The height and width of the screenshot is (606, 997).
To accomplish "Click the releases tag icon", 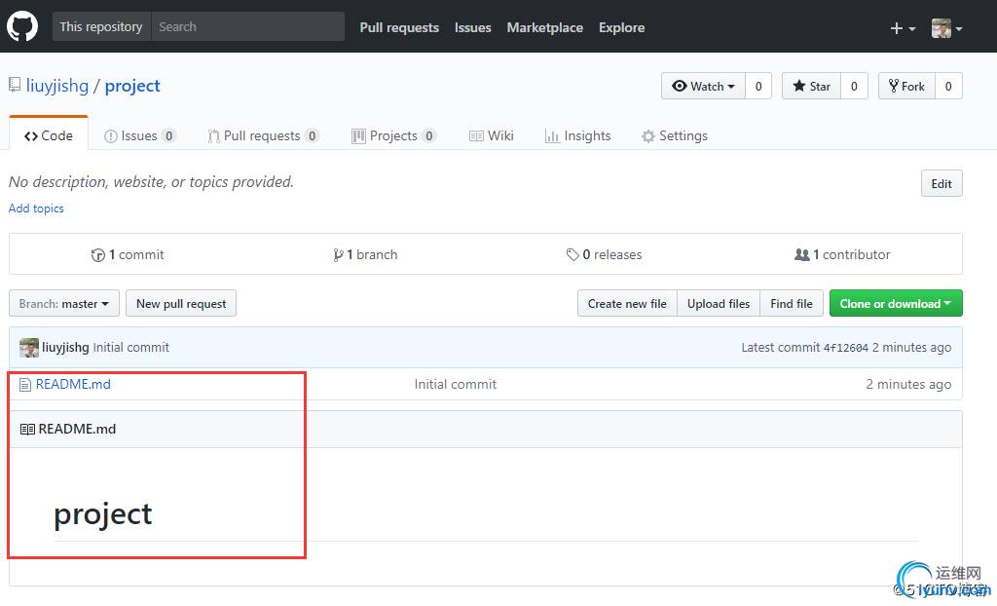I will click(x=572, y=254).
